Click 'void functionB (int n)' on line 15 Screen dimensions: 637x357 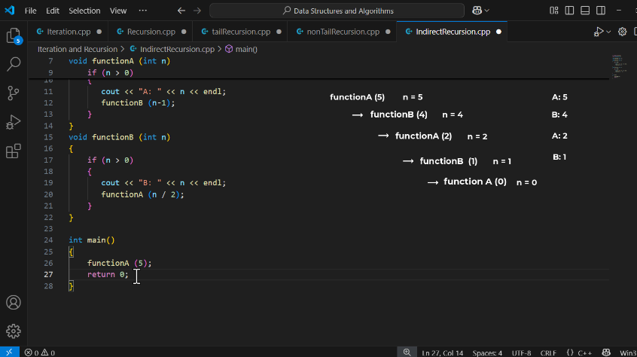pos(120,137)
